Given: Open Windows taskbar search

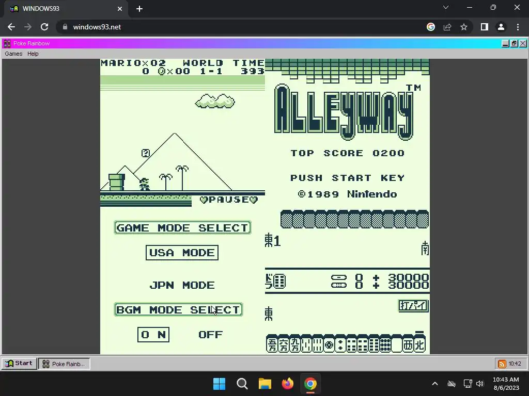Looking at the screenshot, I should coord(242,384).
